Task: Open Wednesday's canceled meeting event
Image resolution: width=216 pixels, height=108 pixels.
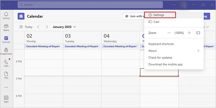Action: point(121,46)
